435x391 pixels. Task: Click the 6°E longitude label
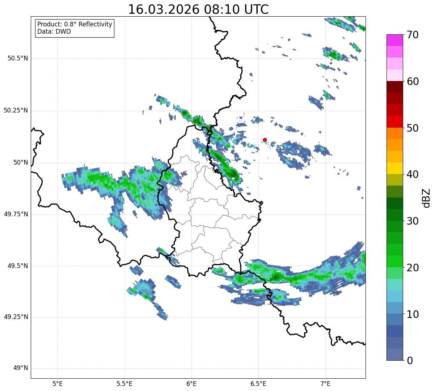click(x=191, y=383)
